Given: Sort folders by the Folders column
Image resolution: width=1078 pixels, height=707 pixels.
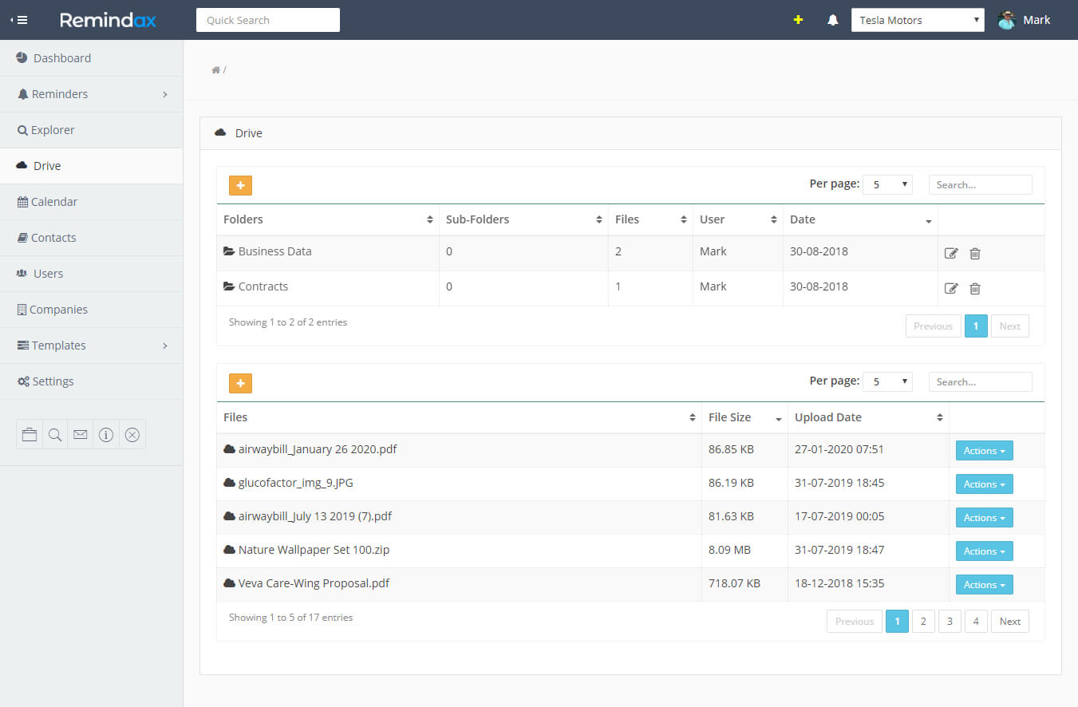Looking at the screenshot, I should click(x=328, y=219).
